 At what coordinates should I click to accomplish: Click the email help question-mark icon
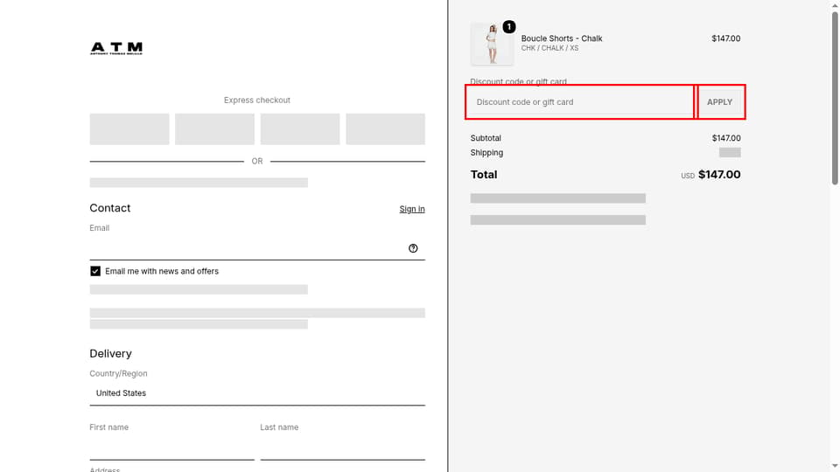413,248
